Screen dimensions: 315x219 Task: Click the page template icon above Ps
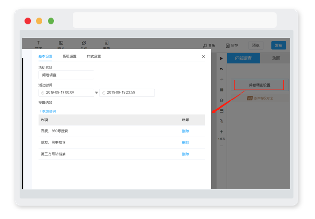click(221, 111)
